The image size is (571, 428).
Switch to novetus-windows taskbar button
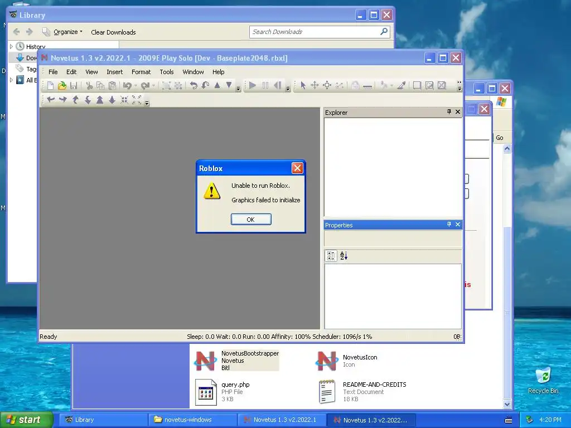coord(192,420)
